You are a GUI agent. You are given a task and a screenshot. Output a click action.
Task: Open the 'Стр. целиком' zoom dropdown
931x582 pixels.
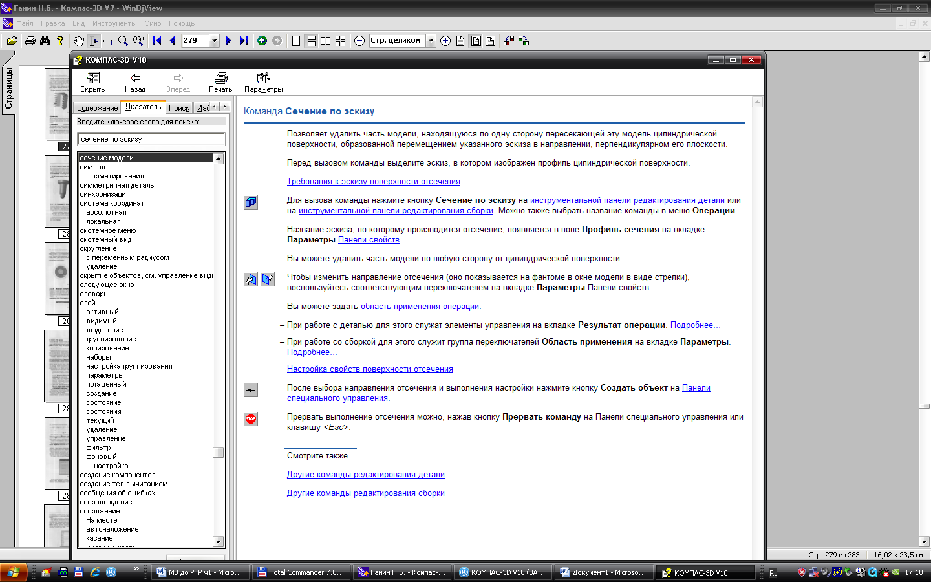point(431,41)
